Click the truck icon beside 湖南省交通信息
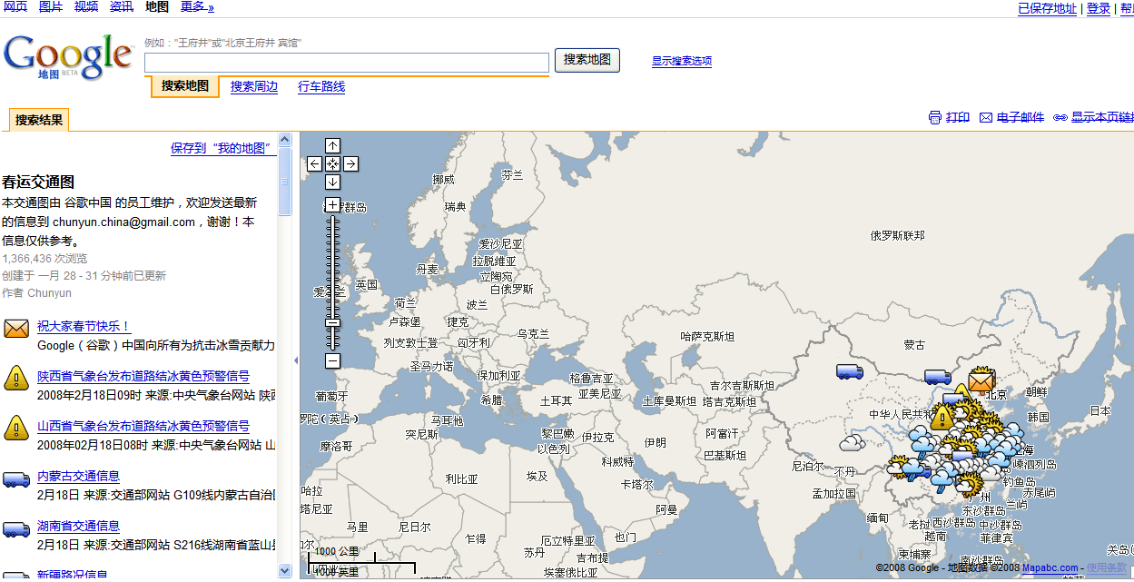Screen dimensions: 1134x582 pos(16,528)
